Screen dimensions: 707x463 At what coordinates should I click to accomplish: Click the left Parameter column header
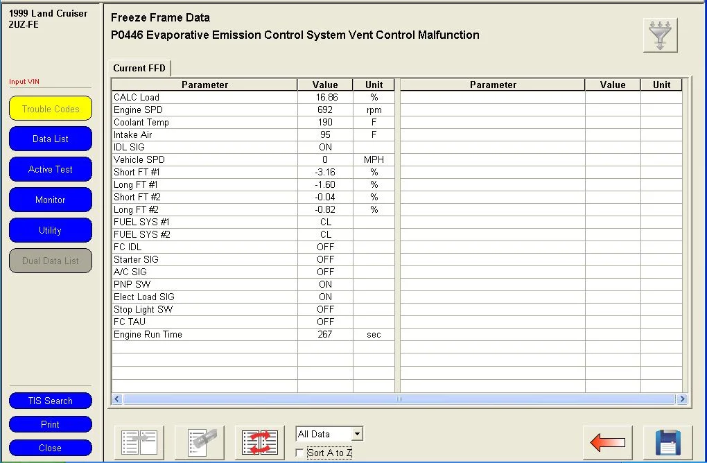pyautogui.click(x=204, y=85)
